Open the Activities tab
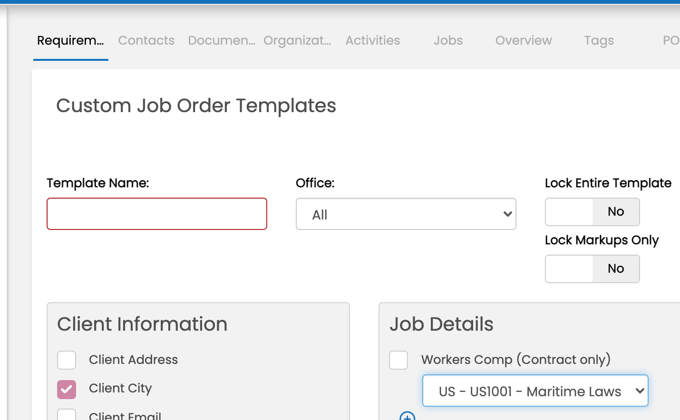 click(x=373, y=40)
